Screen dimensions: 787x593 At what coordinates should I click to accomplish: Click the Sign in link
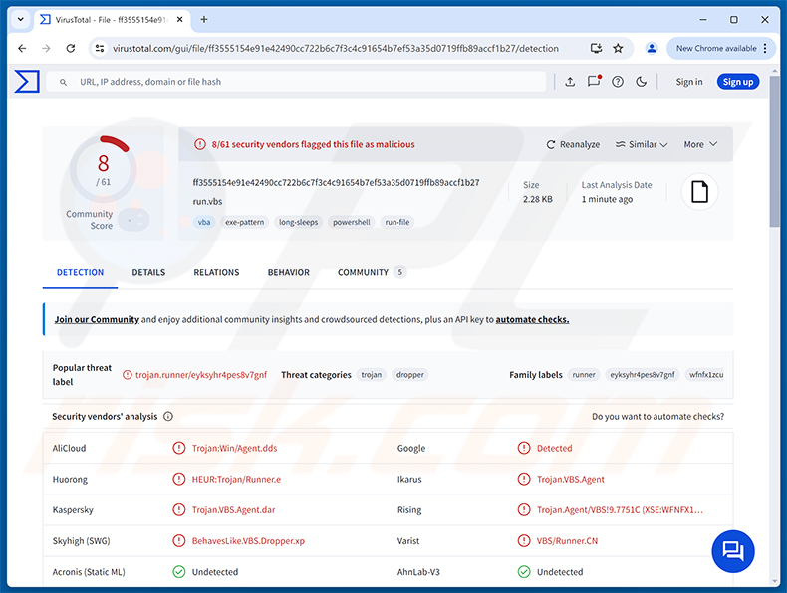click(689, 82)
